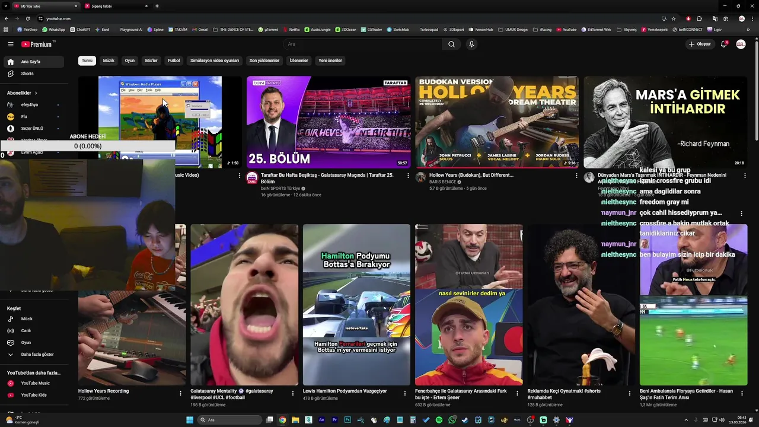The image size is (759, 427).
Task: Select the Simülasyon video oyunları chip
Action: click(x=215, y=60)
